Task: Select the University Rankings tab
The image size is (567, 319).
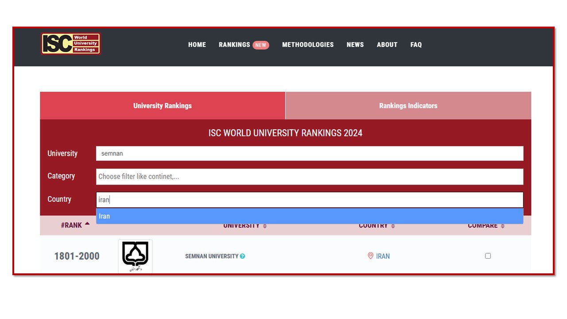Action: click(163, 106)
